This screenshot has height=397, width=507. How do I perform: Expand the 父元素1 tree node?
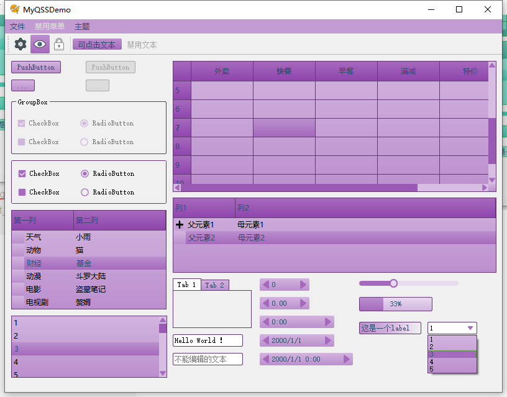(179, 225)
